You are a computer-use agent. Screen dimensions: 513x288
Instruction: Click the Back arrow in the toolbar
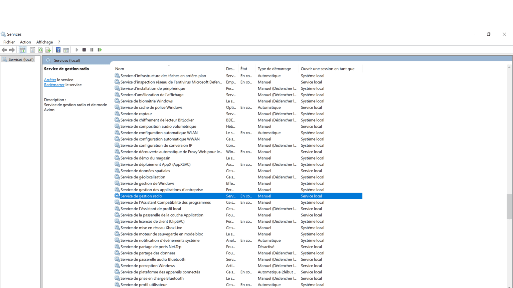pyautogui.click(x=4, y=50)
